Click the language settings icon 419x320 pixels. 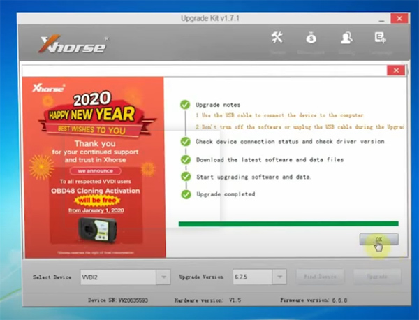point(380,38)
